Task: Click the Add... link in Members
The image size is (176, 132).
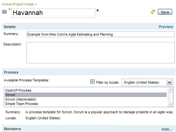Action: pyautogui.click(x=166, y=129)
